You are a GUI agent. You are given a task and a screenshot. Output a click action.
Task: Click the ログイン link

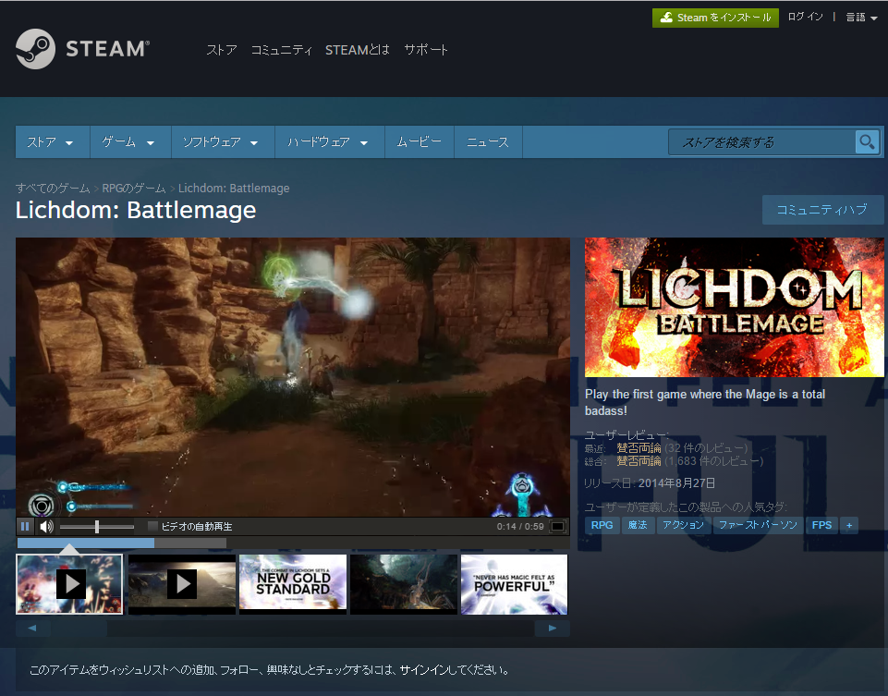click(x=806, y=17)
